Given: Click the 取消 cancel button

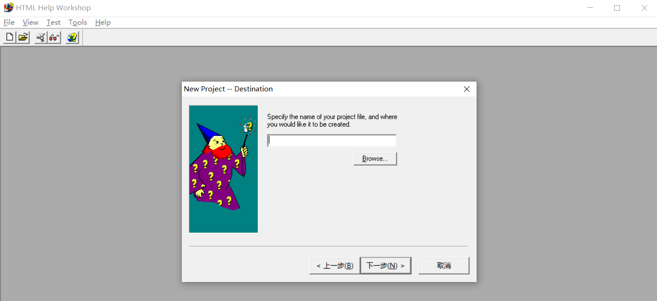Looking at the screenshot, I should click(x=444, y=265).
